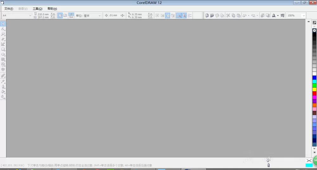Image resolution: width=317 pixels, height=170 pixels.
Task: Select the Smart Drawing tool
Action: (x=3, y=44)
